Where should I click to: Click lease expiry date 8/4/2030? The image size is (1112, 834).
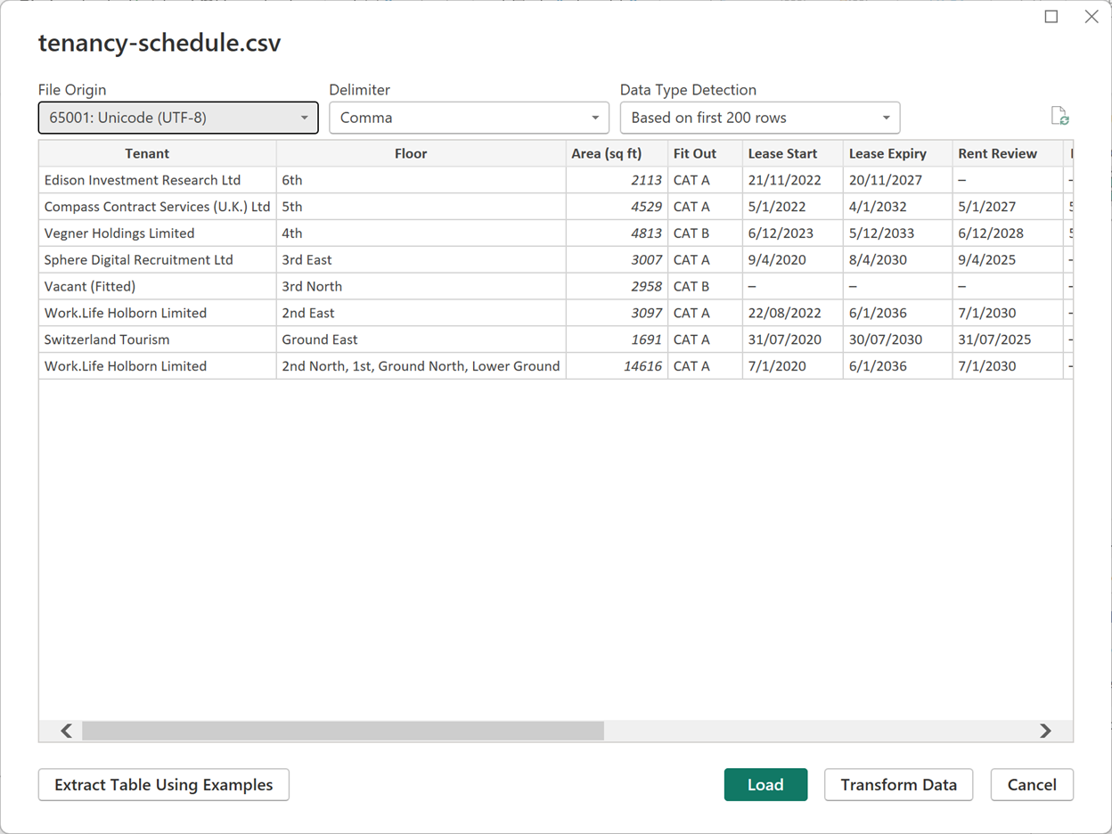point(898,260)
